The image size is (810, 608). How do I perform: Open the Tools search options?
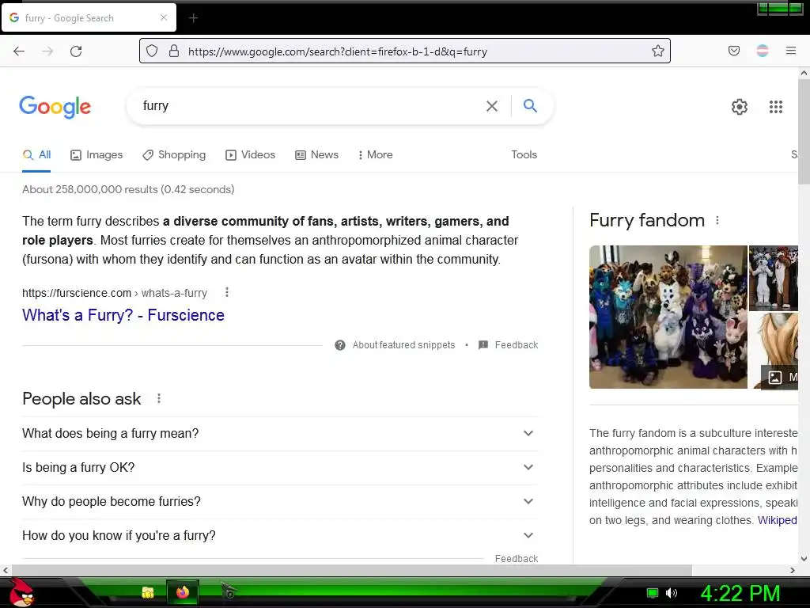524,154
